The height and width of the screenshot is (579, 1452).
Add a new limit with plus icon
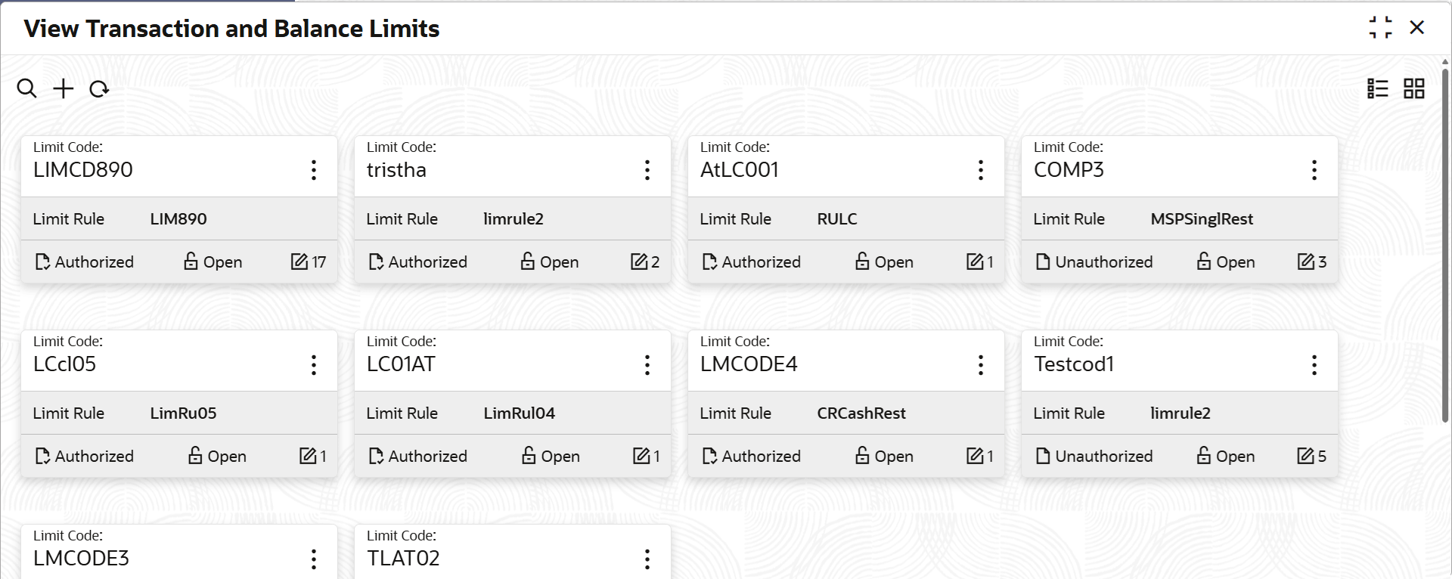coord(64,88)
